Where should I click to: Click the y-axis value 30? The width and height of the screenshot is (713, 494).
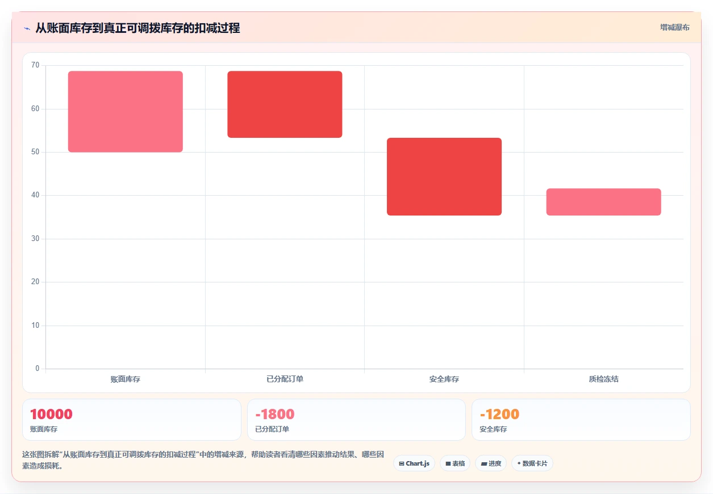point(35,239)
